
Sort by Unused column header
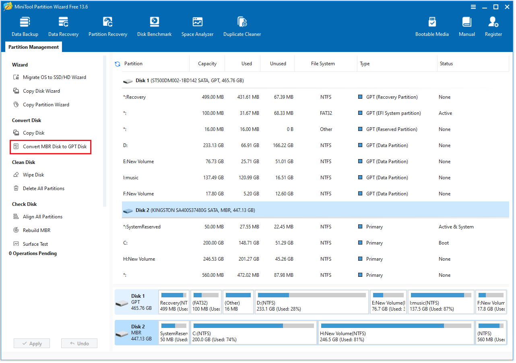278,64
